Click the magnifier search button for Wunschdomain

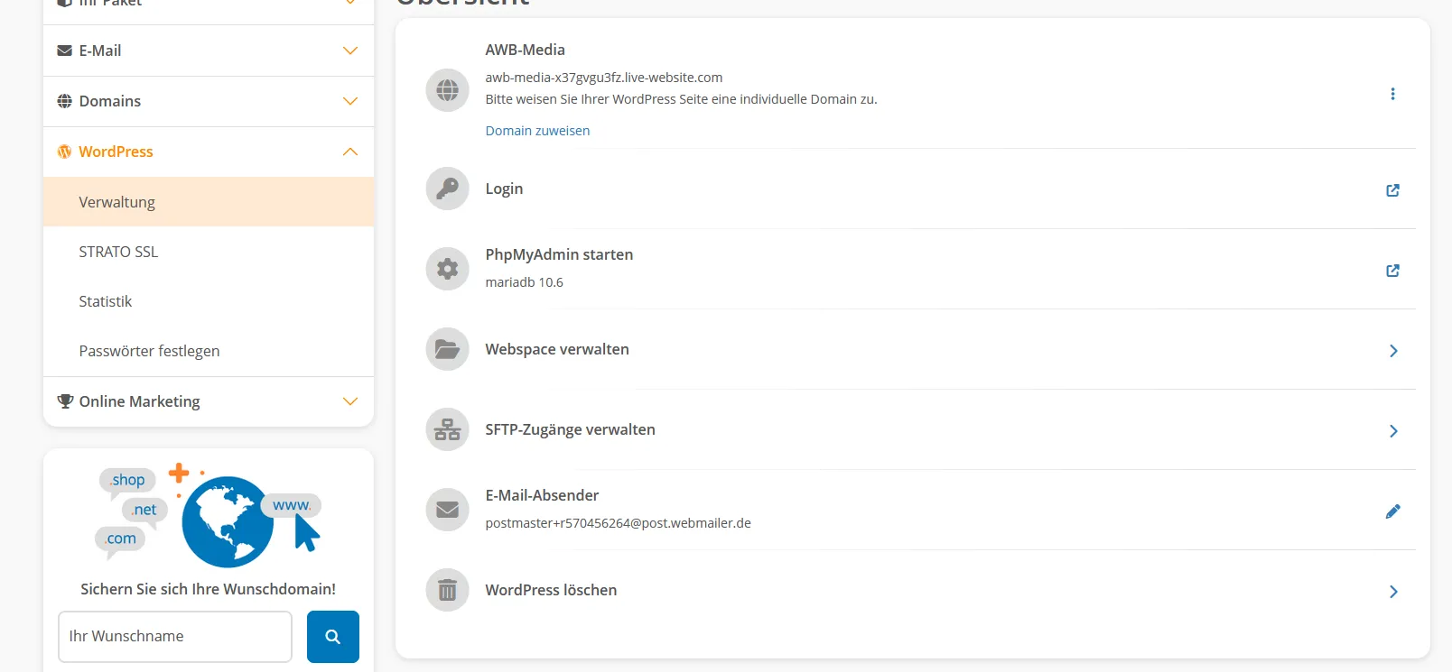tap(333, 637)
